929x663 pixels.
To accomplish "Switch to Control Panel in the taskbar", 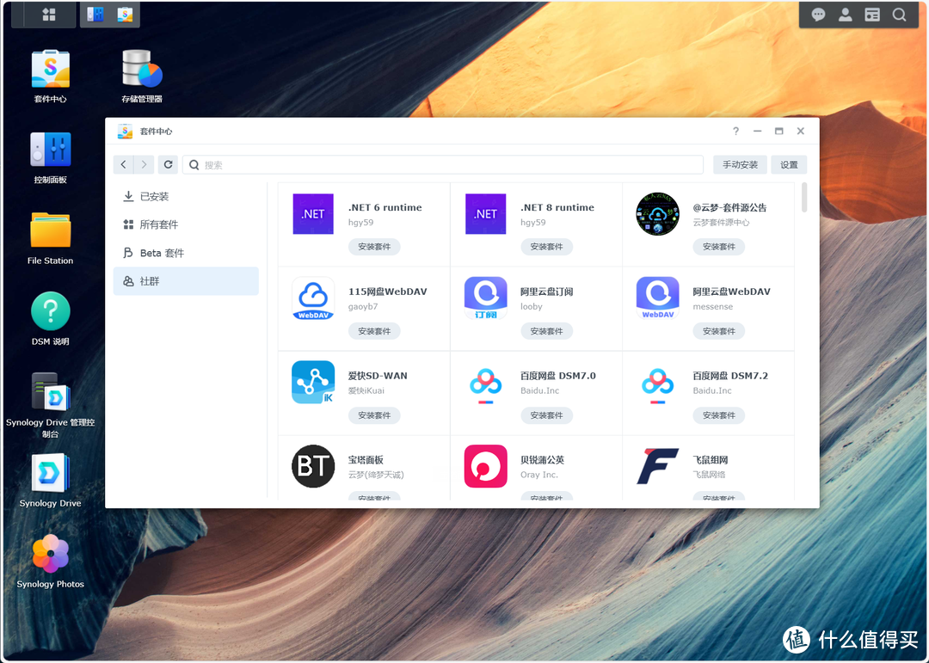I will tap(95, 15).
